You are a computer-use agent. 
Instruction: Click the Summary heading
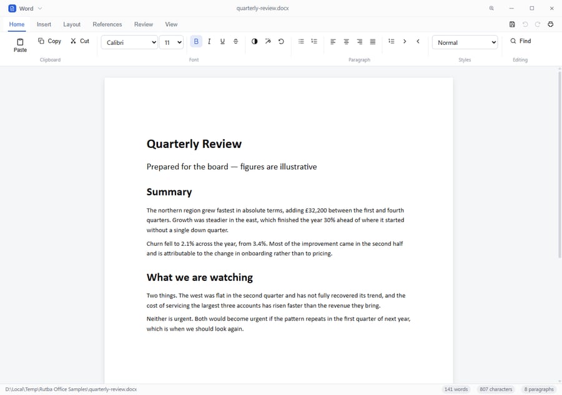coord(169,192)
